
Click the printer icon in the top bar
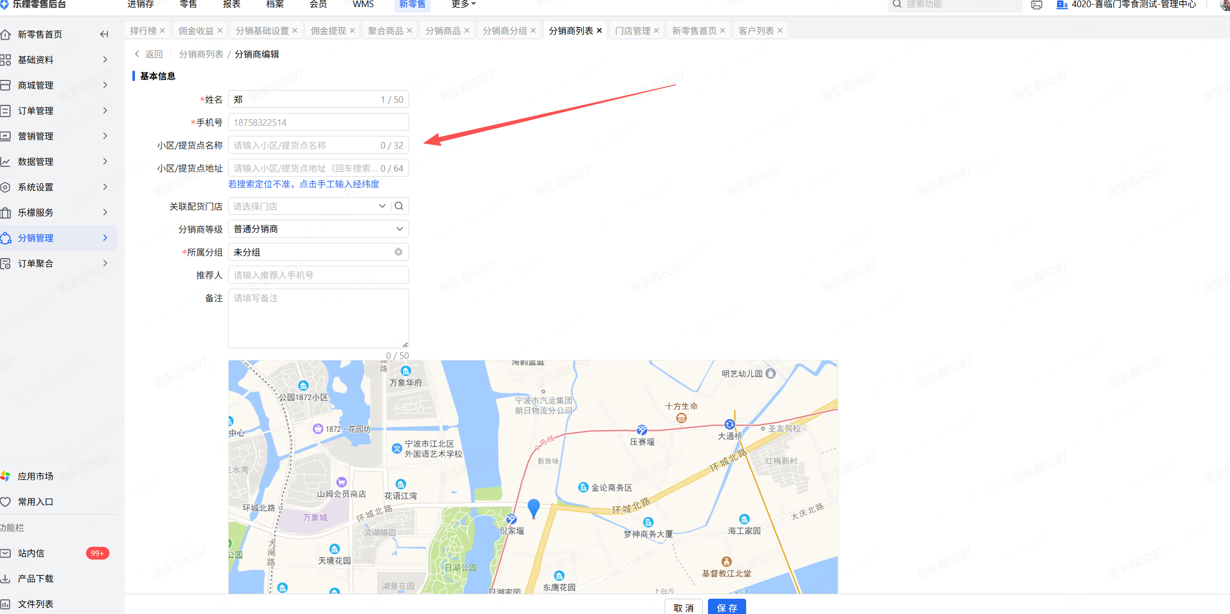[1036, 5]
